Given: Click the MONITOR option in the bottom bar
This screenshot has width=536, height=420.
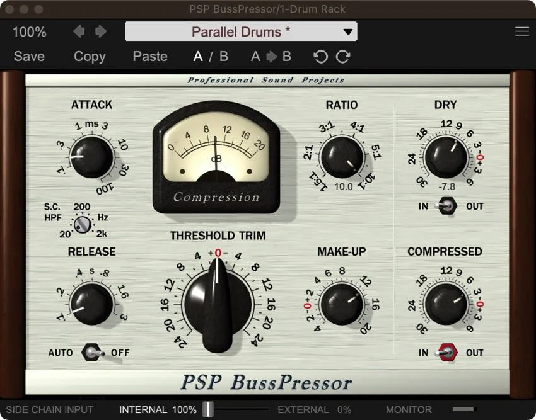Looking at the screenshot, I should pos(408,409).
